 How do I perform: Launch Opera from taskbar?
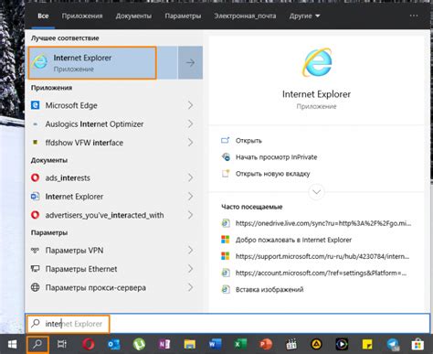click(x=88, y=345)
